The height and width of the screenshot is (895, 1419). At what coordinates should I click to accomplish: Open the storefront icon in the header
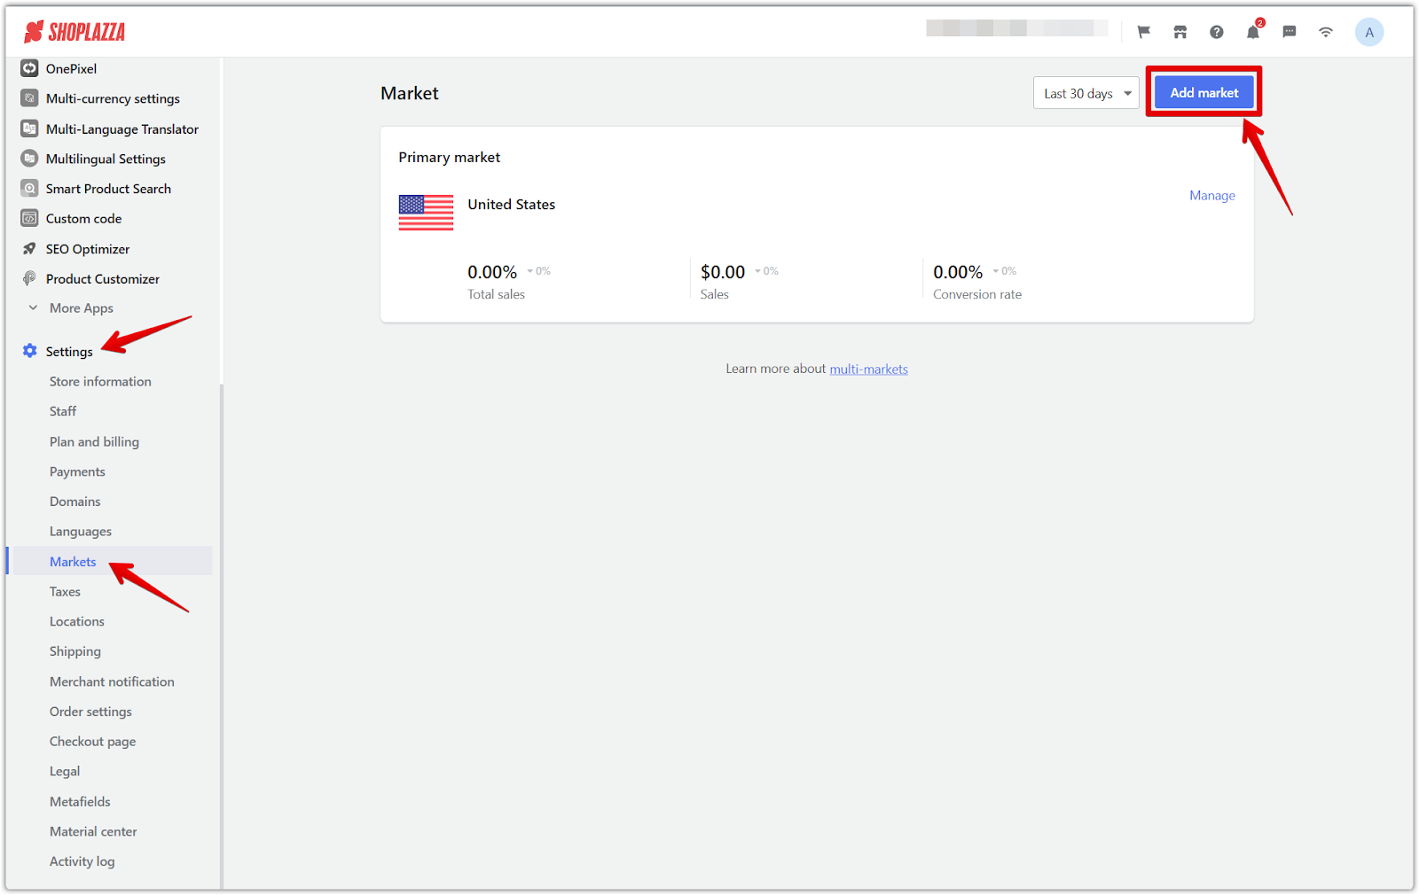pos(1180,32)
